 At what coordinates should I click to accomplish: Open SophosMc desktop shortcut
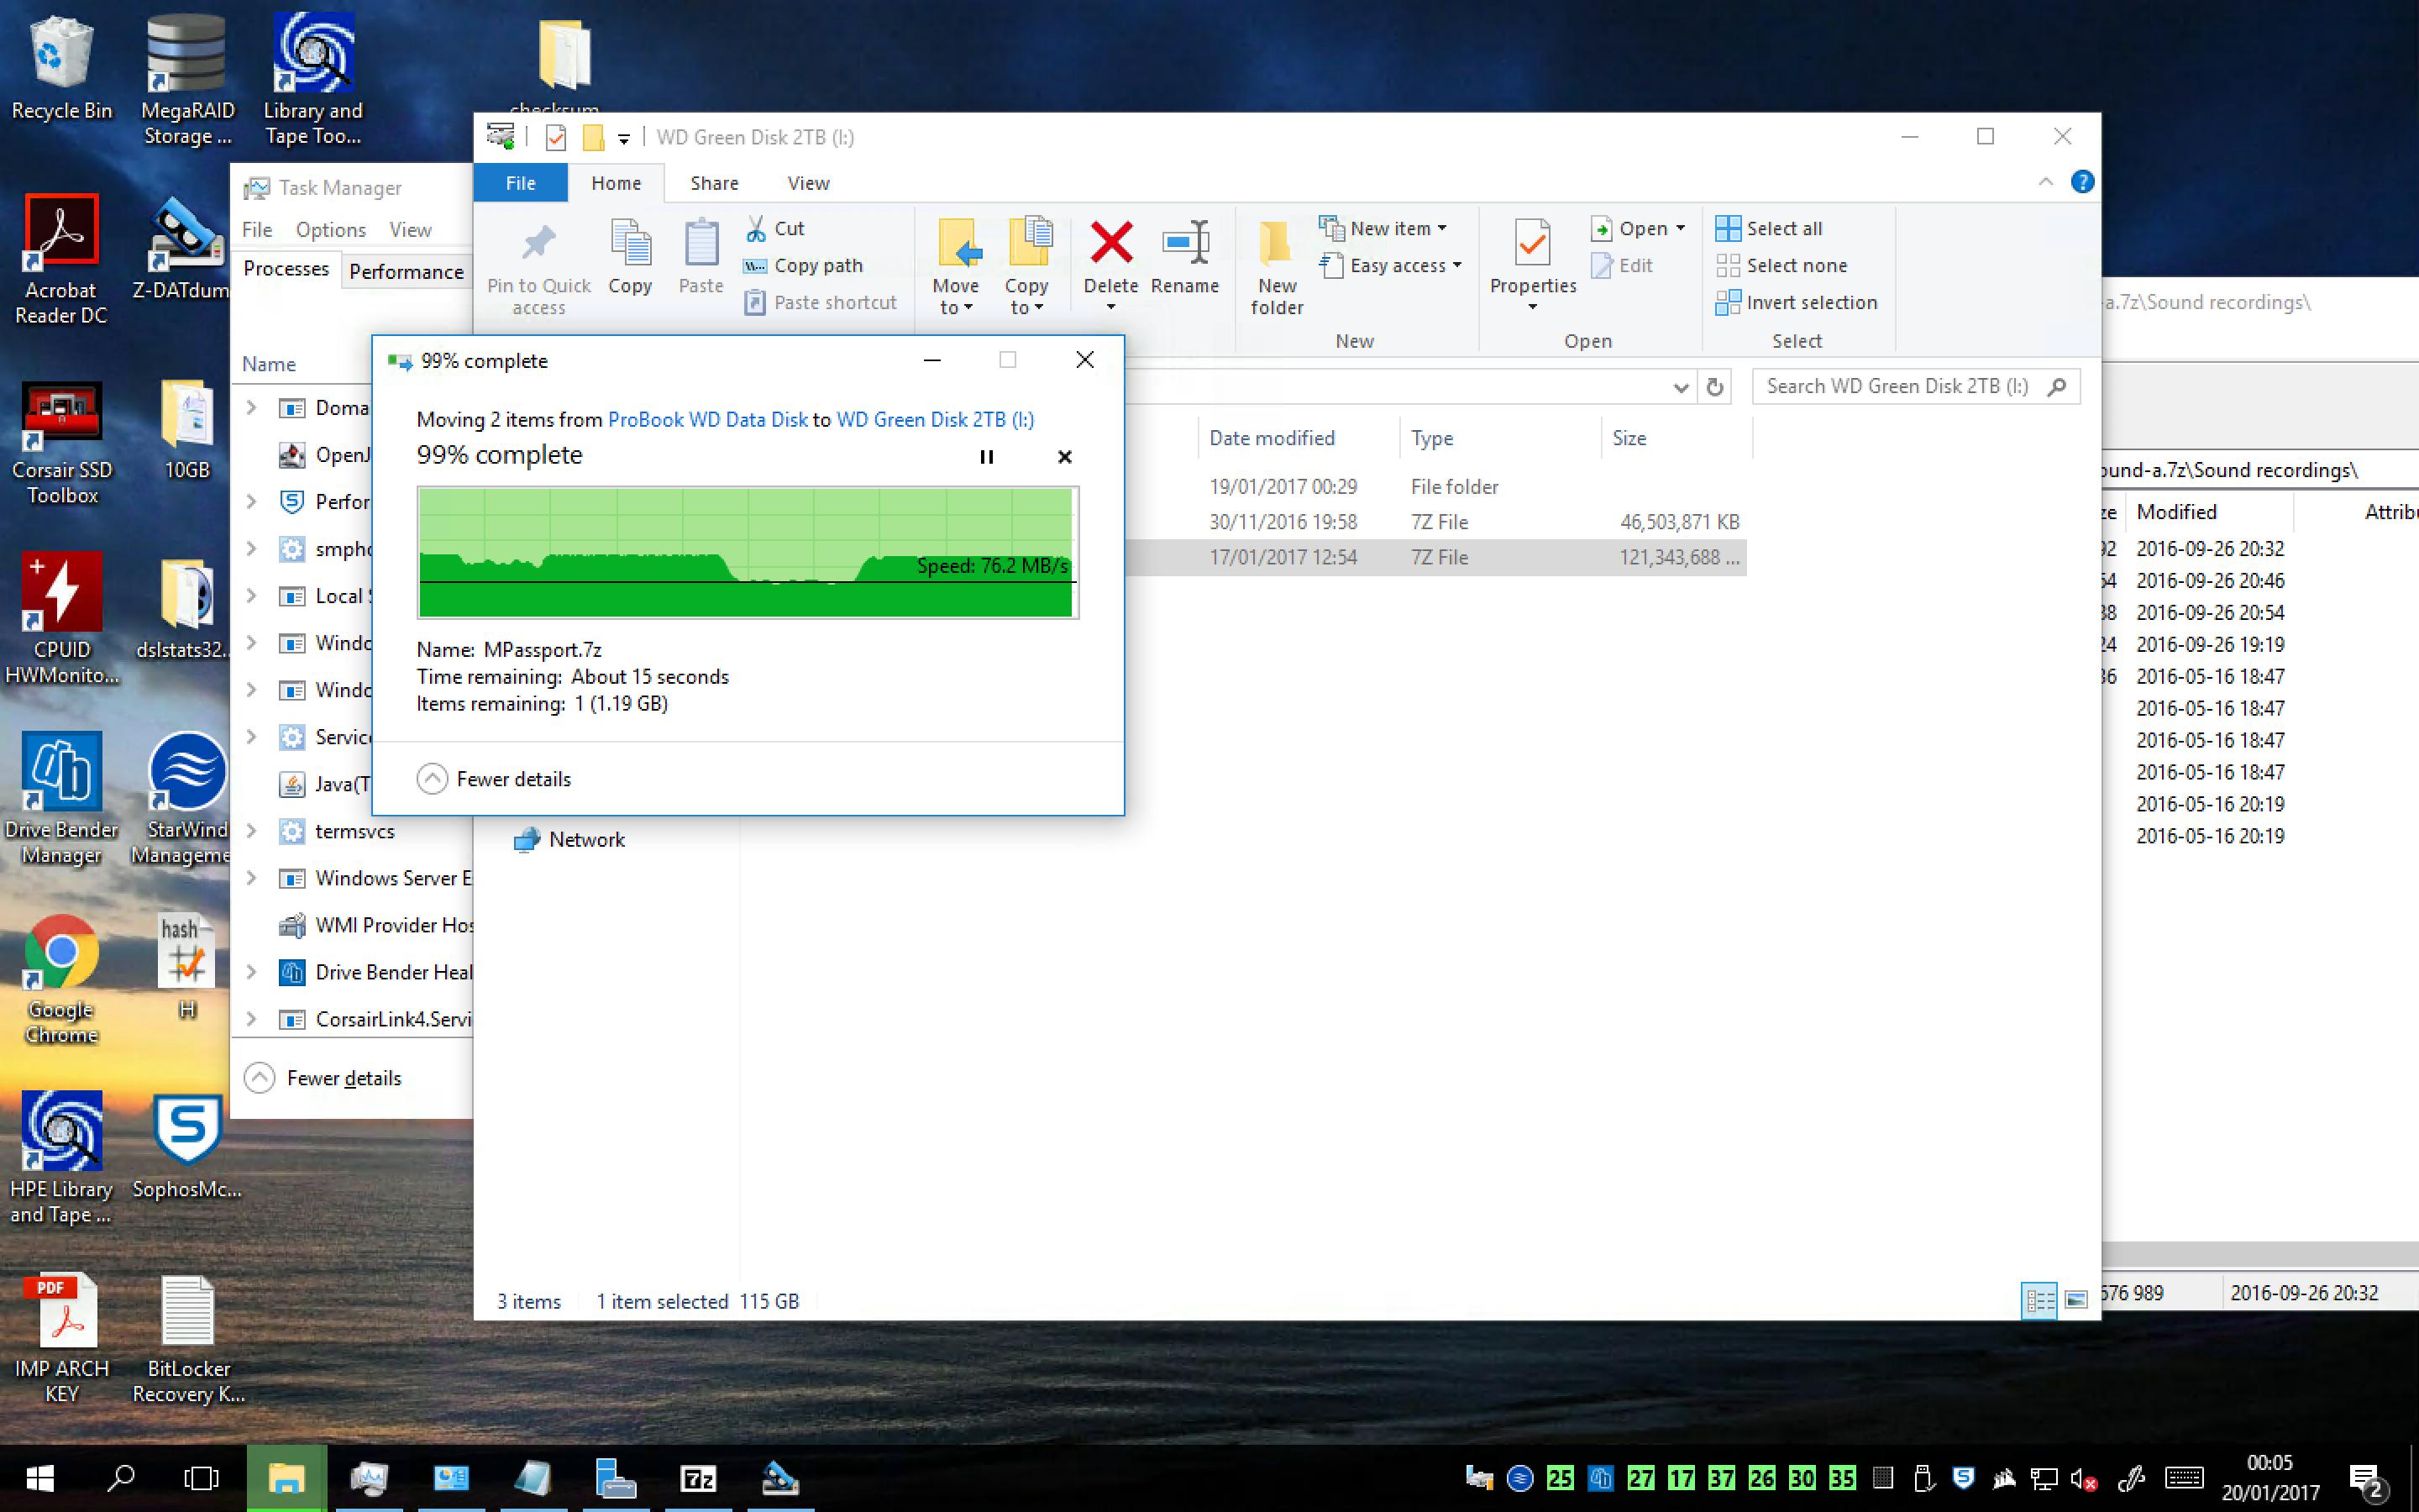tap(187, 1148)
